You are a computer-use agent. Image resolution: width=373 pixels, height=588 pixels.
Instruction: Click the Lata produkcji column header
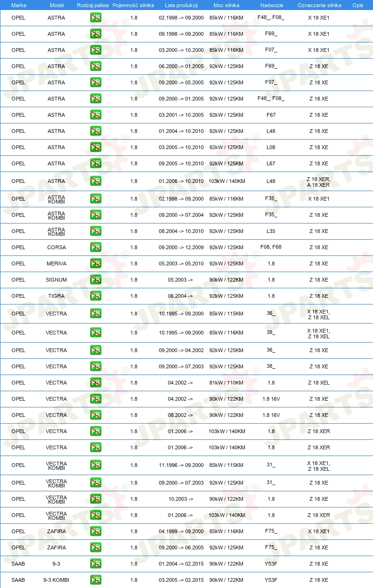pyautogui.click(x=181, y=5)
